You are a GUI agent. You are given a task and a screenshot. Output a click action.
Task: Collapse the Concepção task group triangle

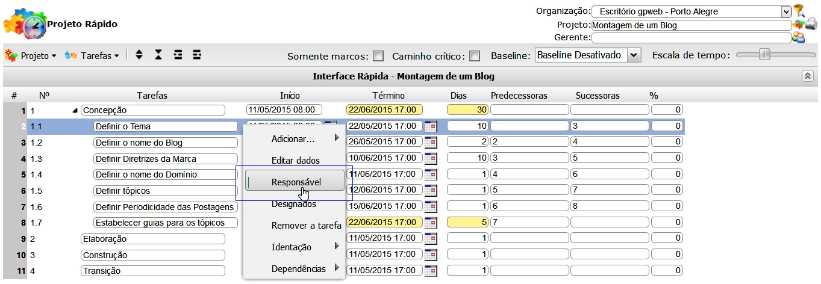click(x=75, y=110)
